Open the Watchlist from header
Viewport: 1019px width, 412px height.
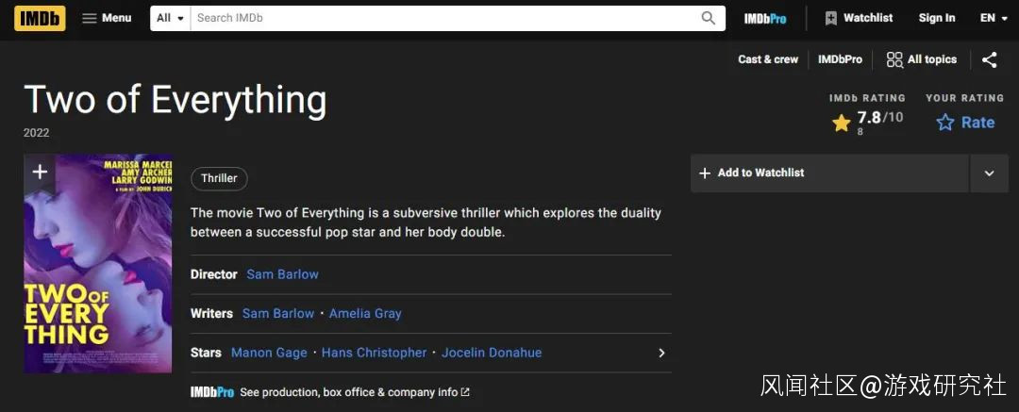coord(859,18)
